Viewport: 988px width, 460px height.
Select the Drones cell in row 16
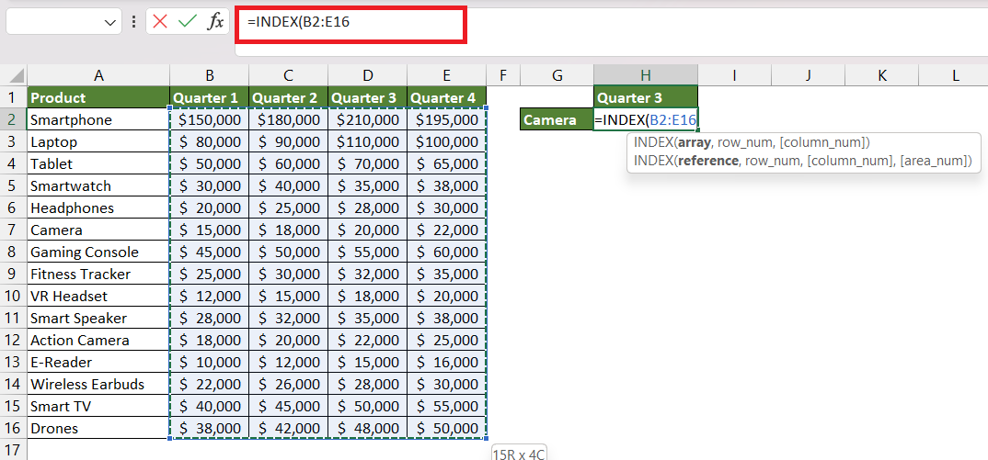click(x=98, y=428)
